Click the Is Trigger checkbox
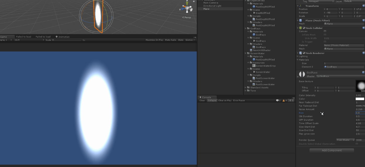Screen dimensions: 365x167 pyautogui.click(x=325, y=42)
